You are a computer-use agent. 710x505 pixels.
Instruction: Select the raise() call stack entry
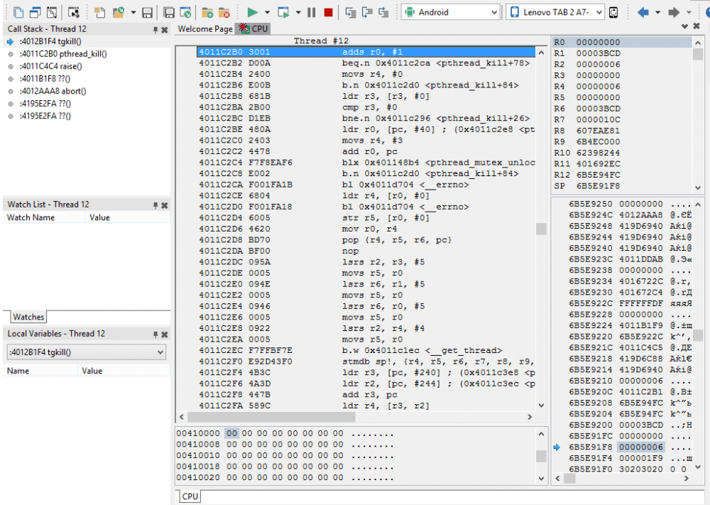[50, 66]
